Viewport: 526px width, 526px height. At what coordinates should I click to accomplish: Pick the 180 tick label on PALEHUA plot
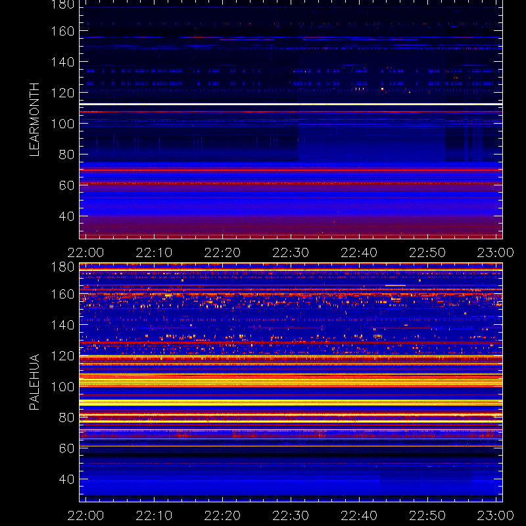(62, 267)
